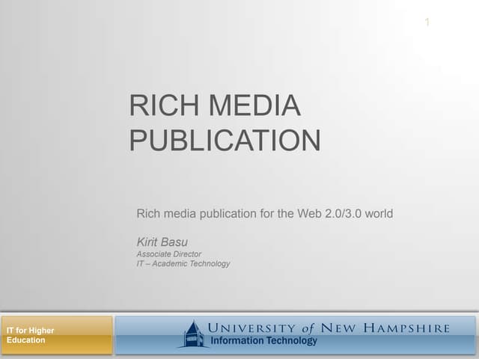Select the word RICH in the title
The height and width of the screenshot is (359, 479).
pos(165,106)
